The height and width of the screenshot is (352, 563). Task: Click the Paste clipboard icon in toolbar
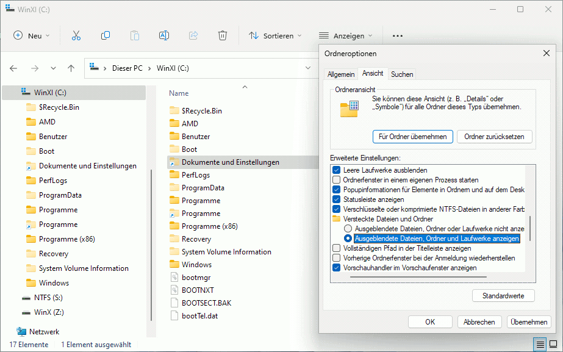pos(135,35)
